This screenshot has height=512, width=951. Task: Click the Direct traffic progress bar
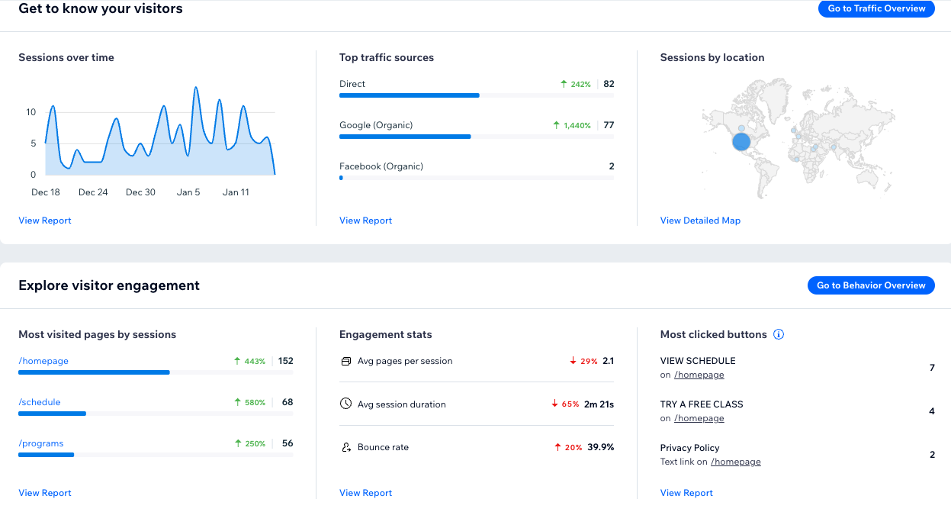point(477,95)
